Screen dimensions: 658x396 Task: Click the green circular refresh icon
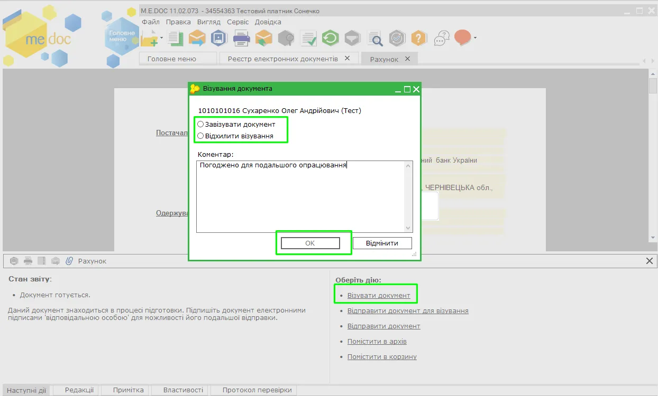pyautogui.click(x=330, y=38)
